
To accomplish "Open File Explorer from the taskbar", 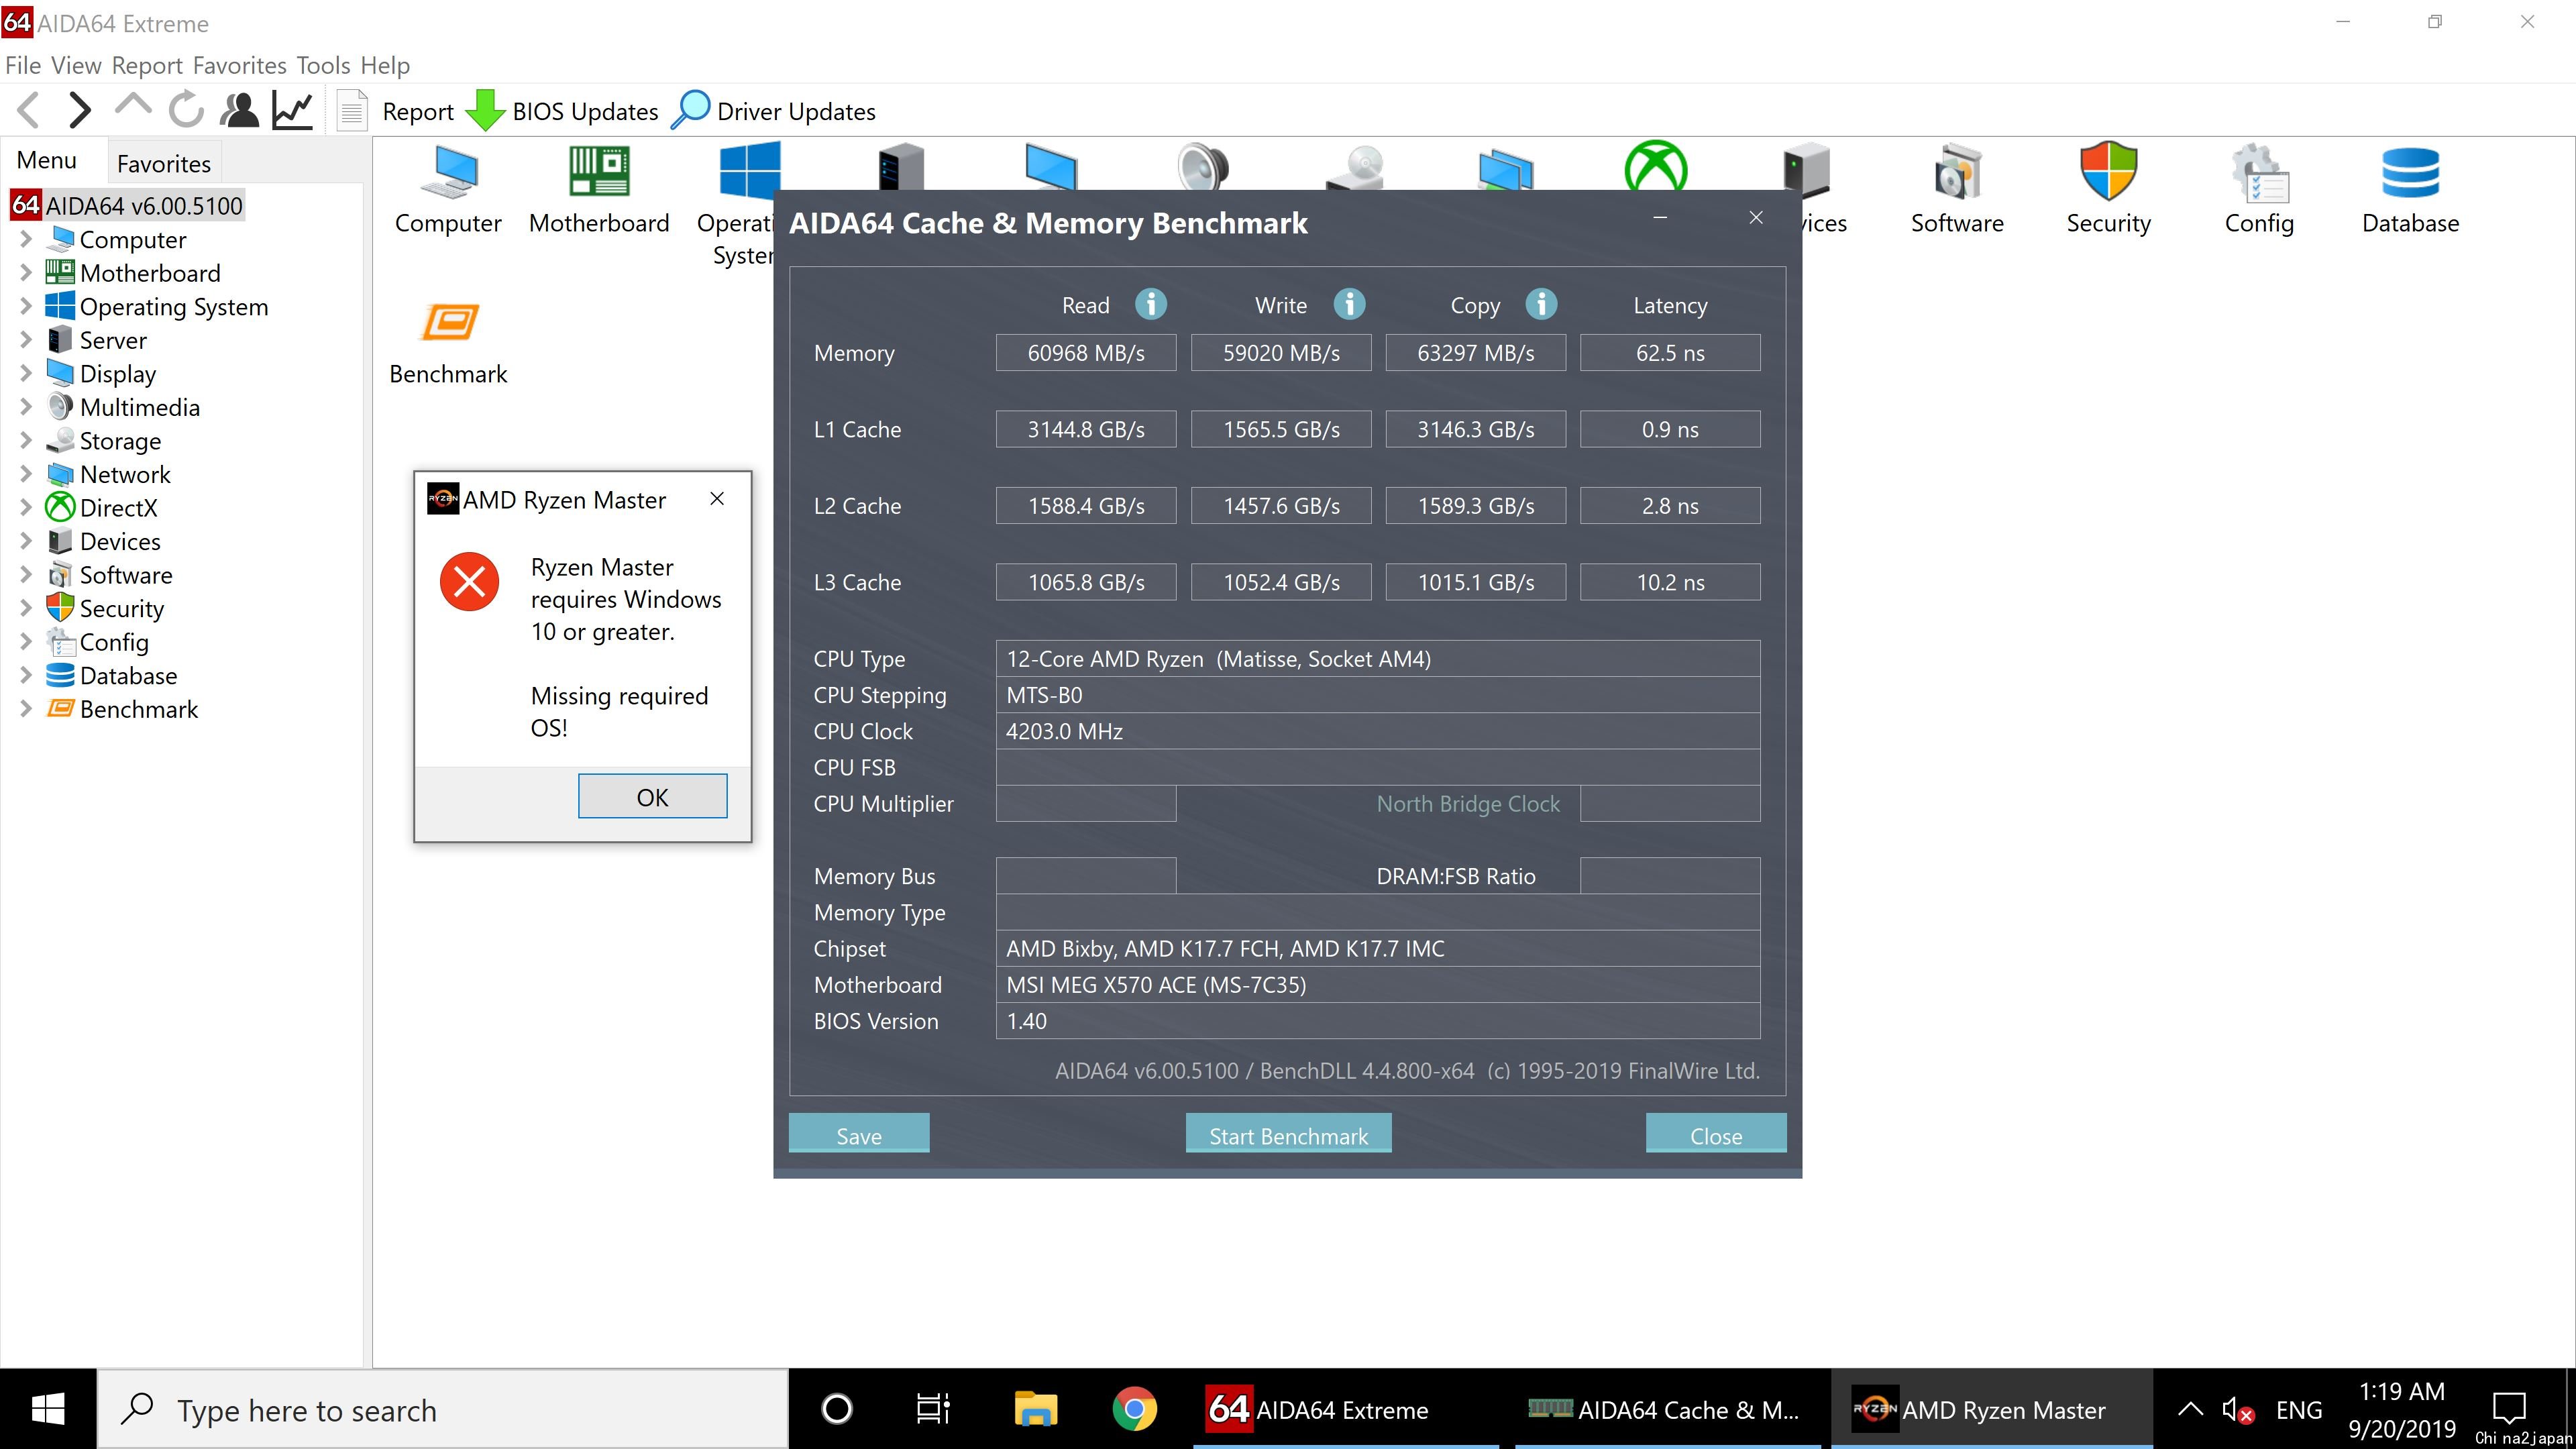I will 1035,1409.
